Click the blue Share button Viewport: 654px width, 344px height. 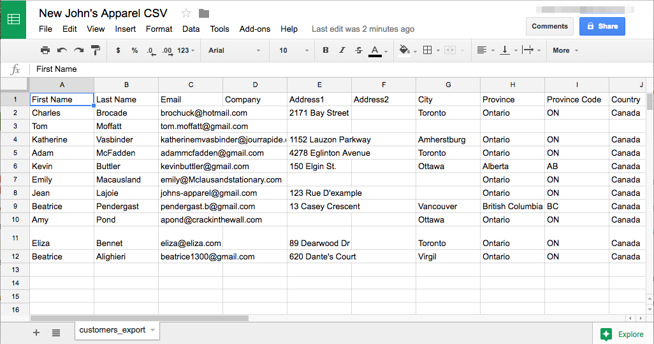coord(602,26)
